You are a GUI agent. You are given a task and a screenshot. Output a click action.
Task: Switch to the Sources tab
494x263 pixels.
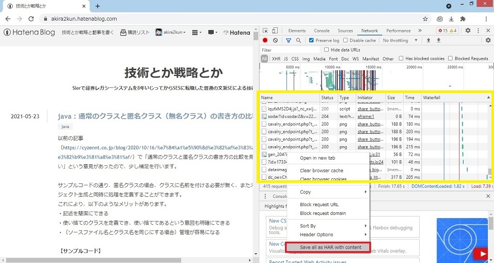pyautogui.click(x=345, y=30)
